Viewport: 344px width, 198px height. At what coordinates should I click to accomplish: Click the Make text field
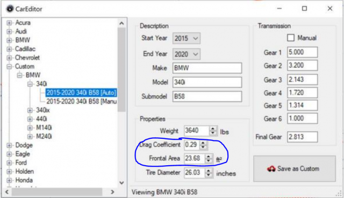[x=207, y=68]
